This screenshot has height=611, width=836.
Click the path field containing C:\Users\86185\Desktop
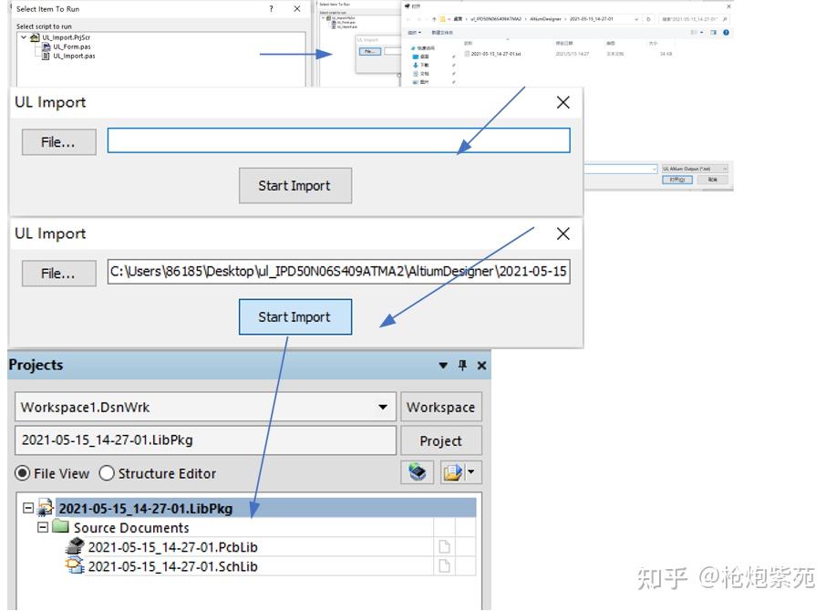coord(338,272)
